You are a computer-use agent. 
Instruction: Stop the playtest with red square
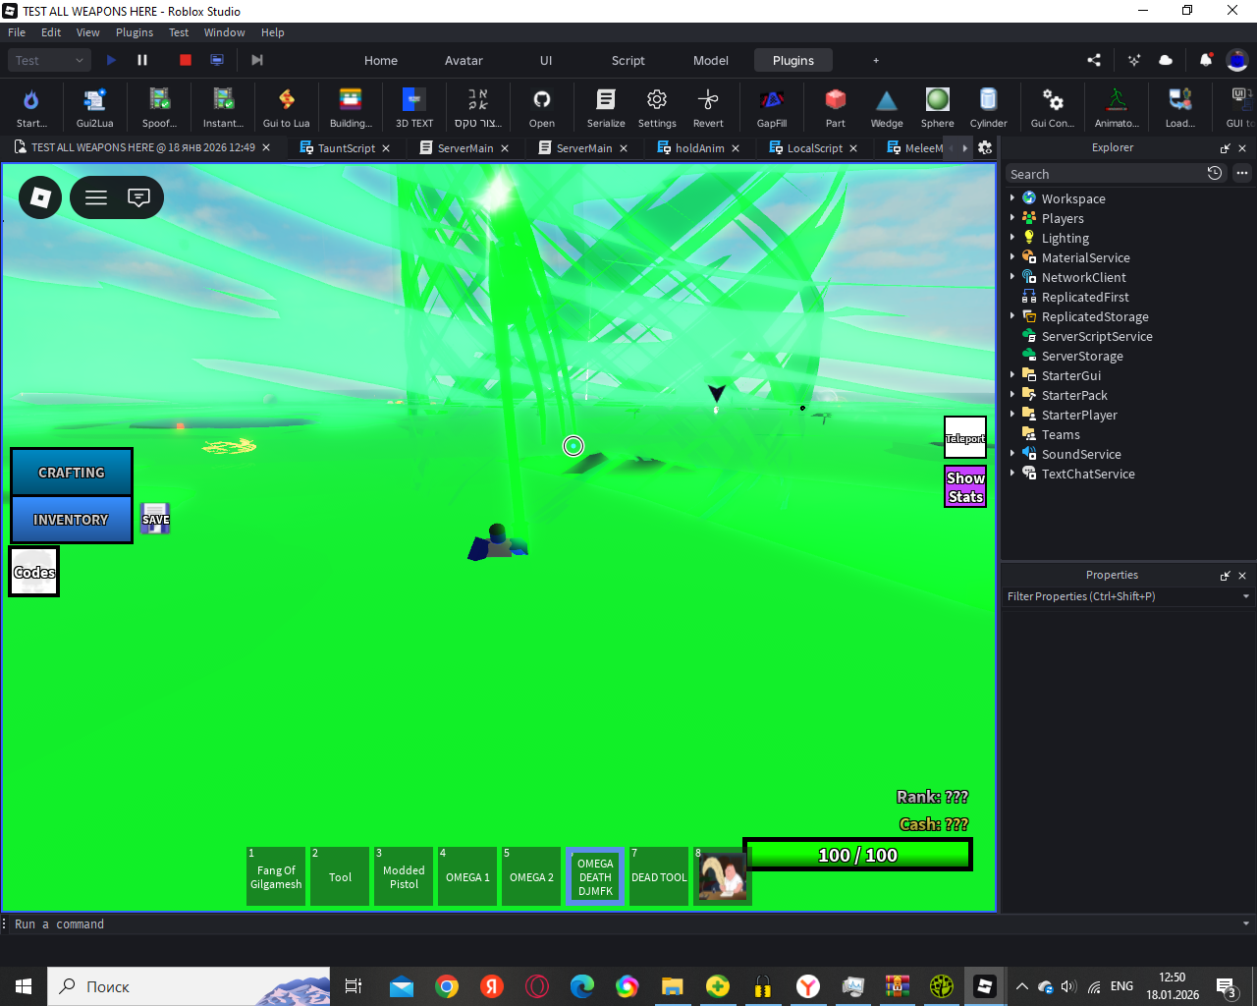186,60
